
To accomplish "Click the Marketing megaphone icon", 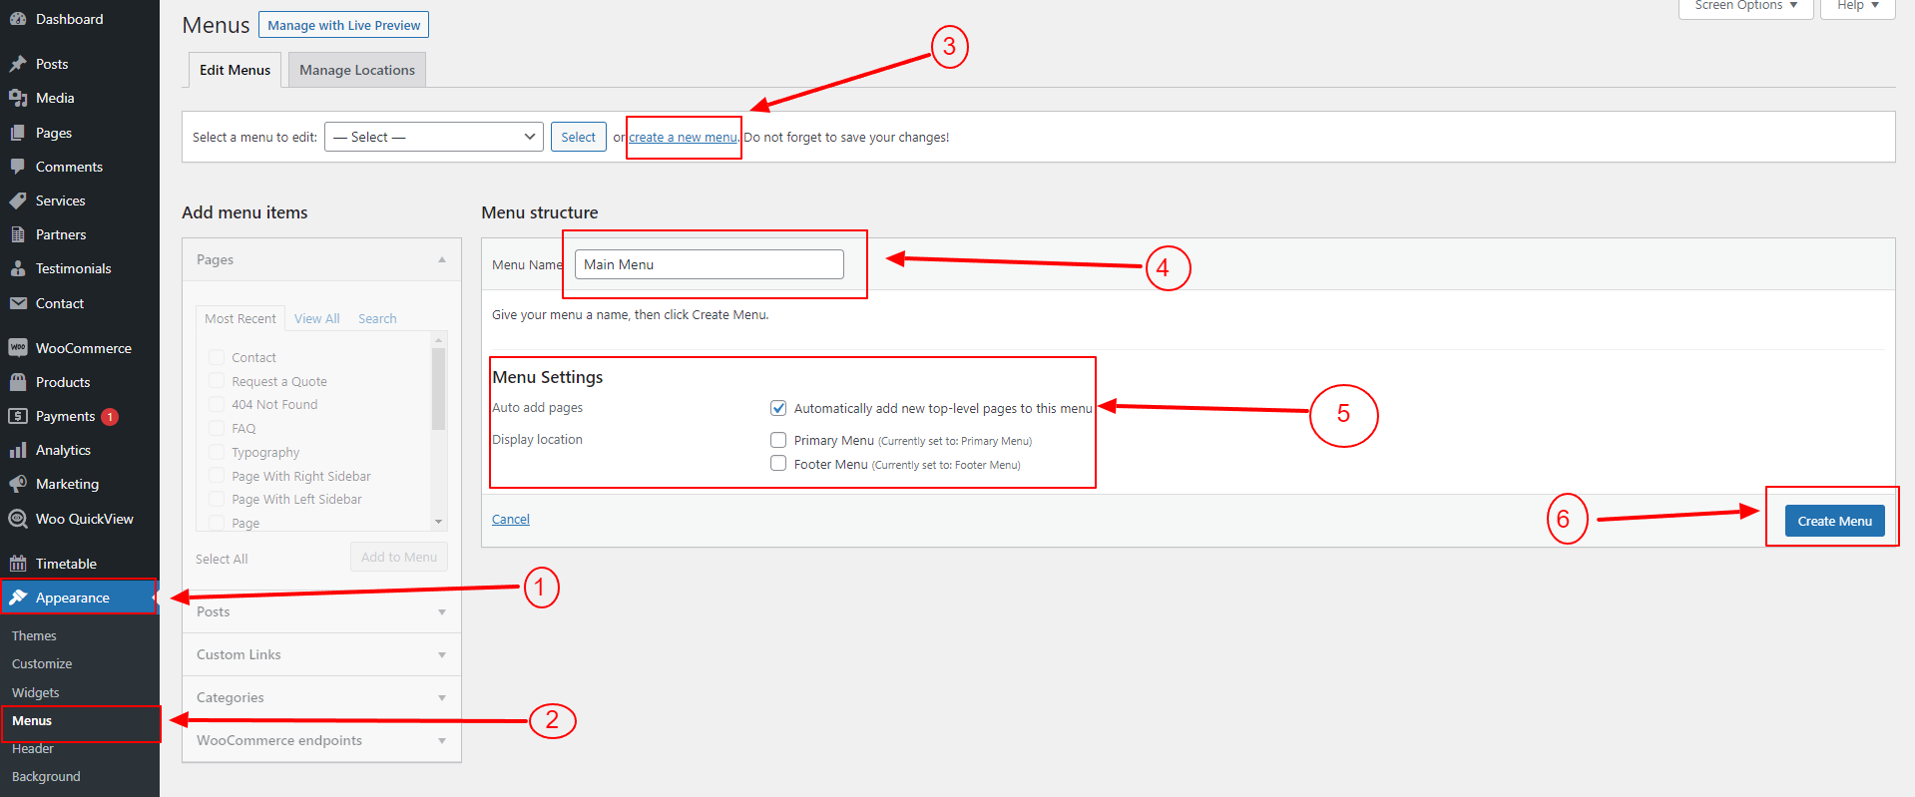I will click(18, 484).
